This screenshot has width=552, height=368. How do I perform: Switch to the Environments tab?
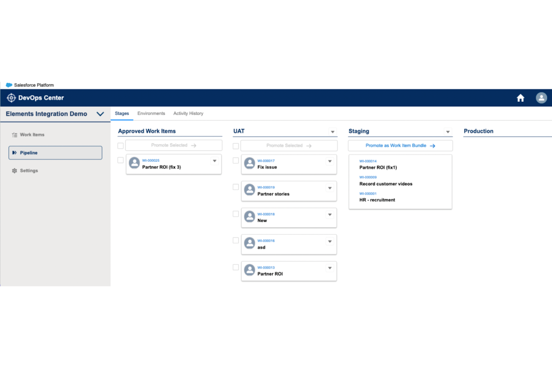(151, 113)
